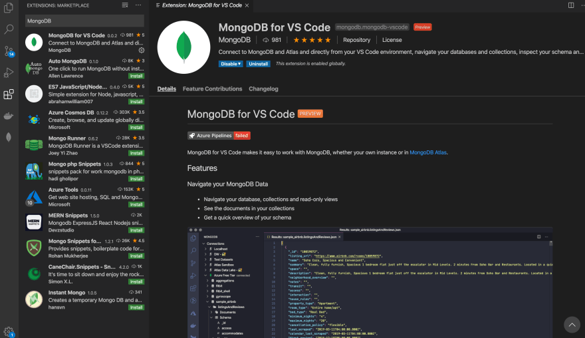
Task: Install ES7 JavaScript/Node extension
Action: click(x=136, y=102)
